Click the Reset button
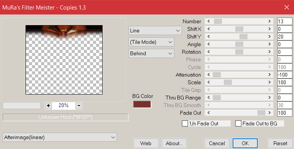Screen dimensions: 294x149 click(x=280, y=143)
